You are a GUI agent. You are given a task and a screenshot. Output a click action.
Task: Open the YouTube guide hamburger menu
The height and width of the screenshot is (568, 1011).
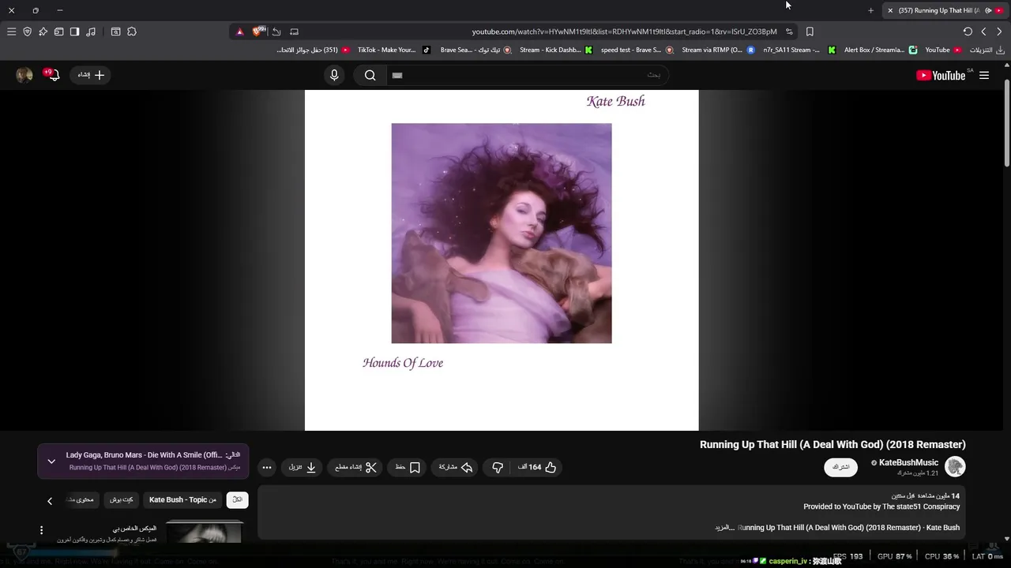[x=984, y=75]
